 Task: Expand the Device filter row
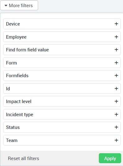[62, 24]
